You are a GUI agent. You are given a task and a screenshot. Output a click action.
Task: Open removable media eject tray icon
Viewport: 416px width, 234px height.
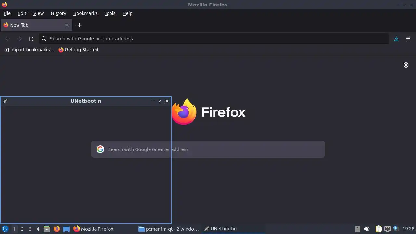tap(357, 229)
